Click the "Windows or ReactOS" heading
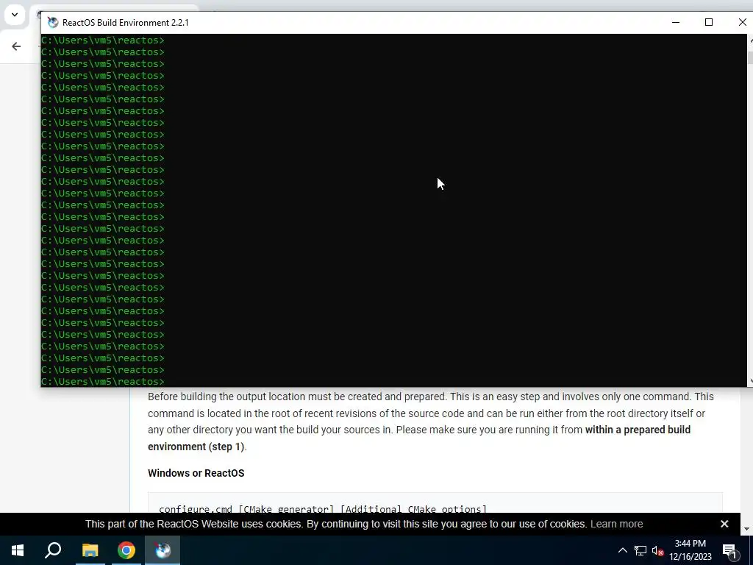The width and height of the screenshot is (753, 565). pyautogui.click(x=196, y=473)
